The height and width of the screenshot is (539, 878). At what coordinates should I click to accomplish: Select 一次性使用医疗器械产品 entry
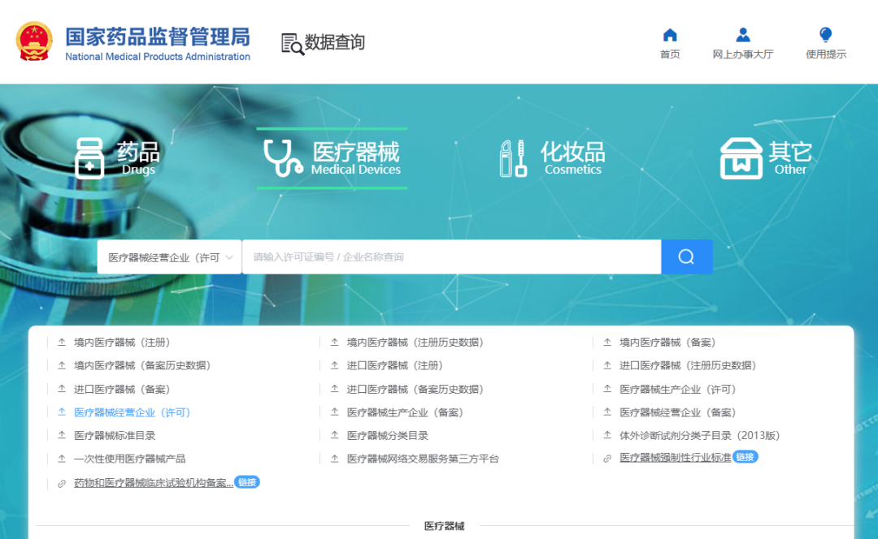point(129,459)
